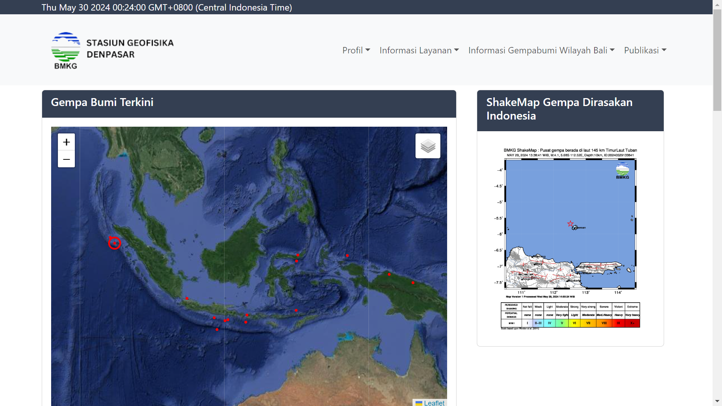Zoom in on the earthquake map
This screenshot has width=722, height=406.
66,142
